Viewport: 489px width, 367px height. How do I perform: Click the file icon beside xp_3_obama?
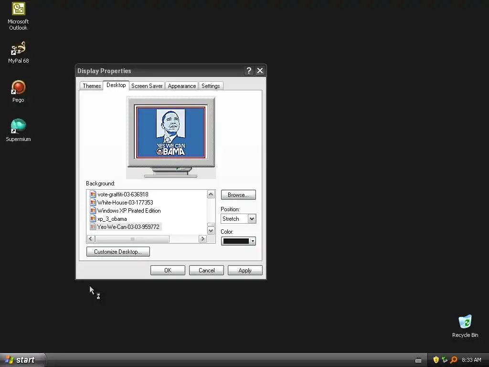pyautogui.click(x=93, y=218)
